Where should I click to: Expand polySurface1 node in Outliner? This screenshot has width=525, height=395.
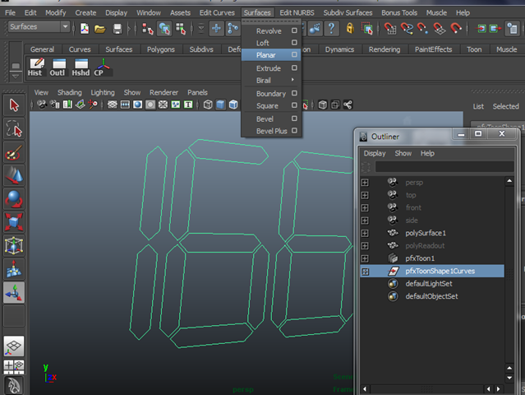click(365, 233)
